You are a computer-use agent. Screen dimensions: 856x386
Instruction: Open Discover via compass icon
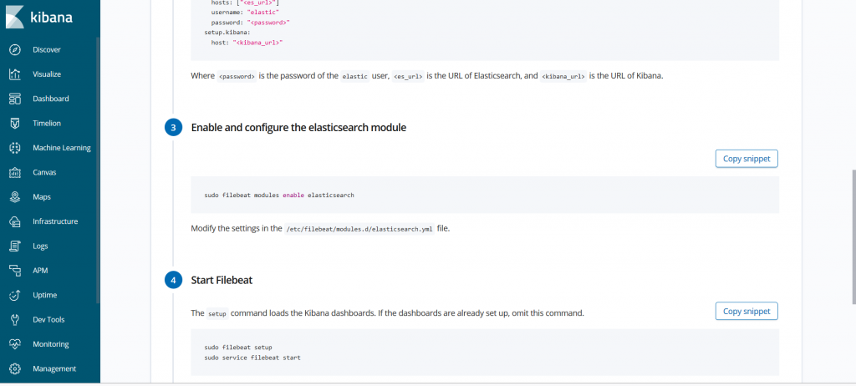point(15,49)
